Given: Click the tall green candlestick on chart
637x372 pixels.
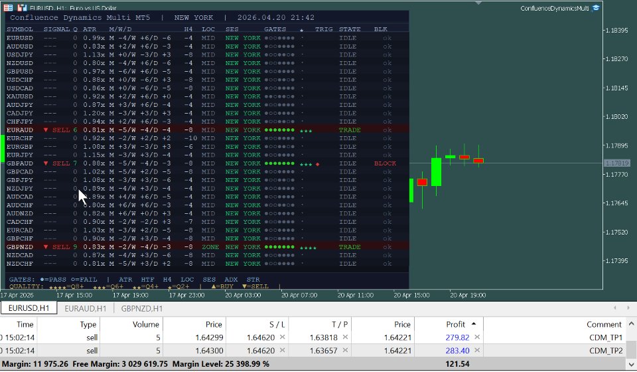Looking at the screenshot, I should pos(437,171).
